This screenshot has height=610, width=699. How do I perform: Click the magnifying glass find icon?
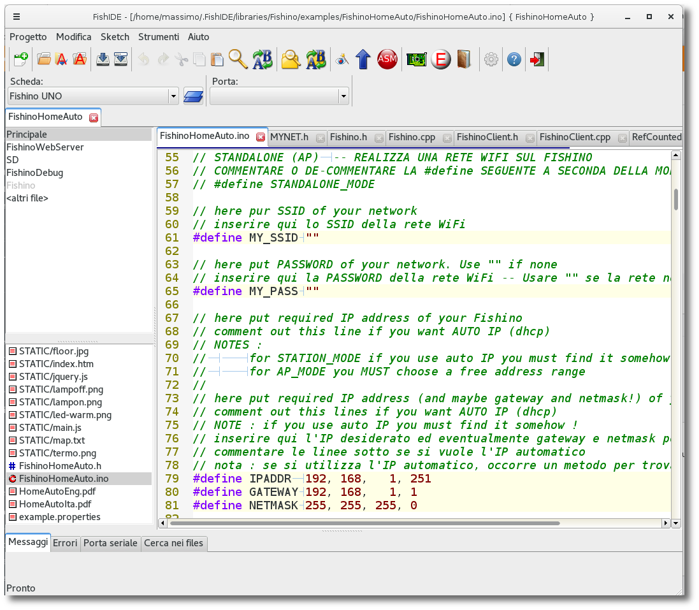pos(238,59)
